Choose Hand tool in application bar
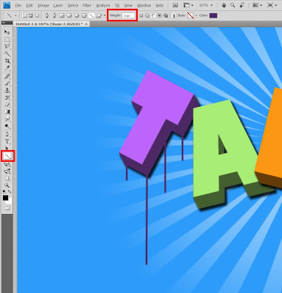 pos(224,5)
